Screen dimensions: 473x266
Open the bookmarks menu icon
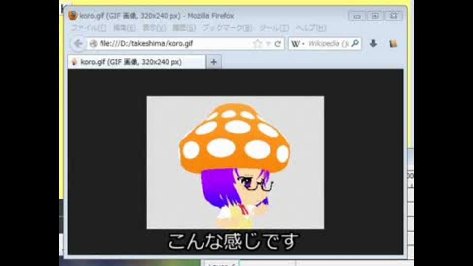pyautogui.click(x=393, y=44)
